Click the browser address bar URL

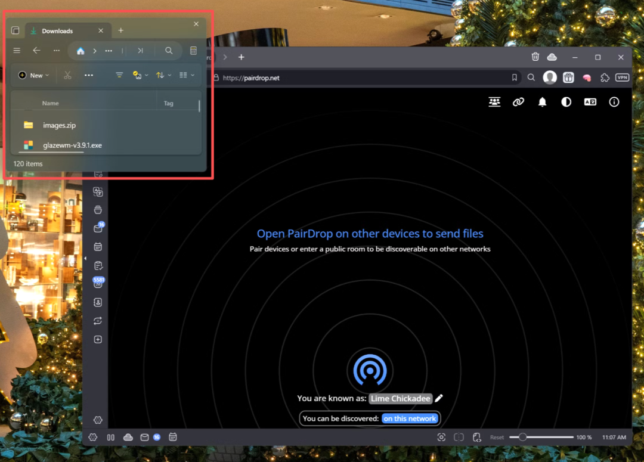tap(251, 78)
